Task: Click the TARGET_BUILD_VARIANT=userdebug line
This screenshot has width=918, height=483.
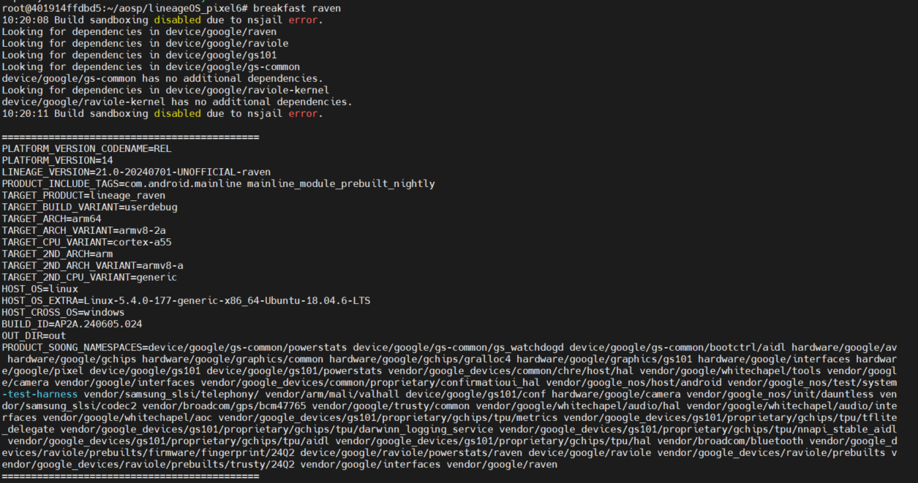Action: click(x=89, y=207)
